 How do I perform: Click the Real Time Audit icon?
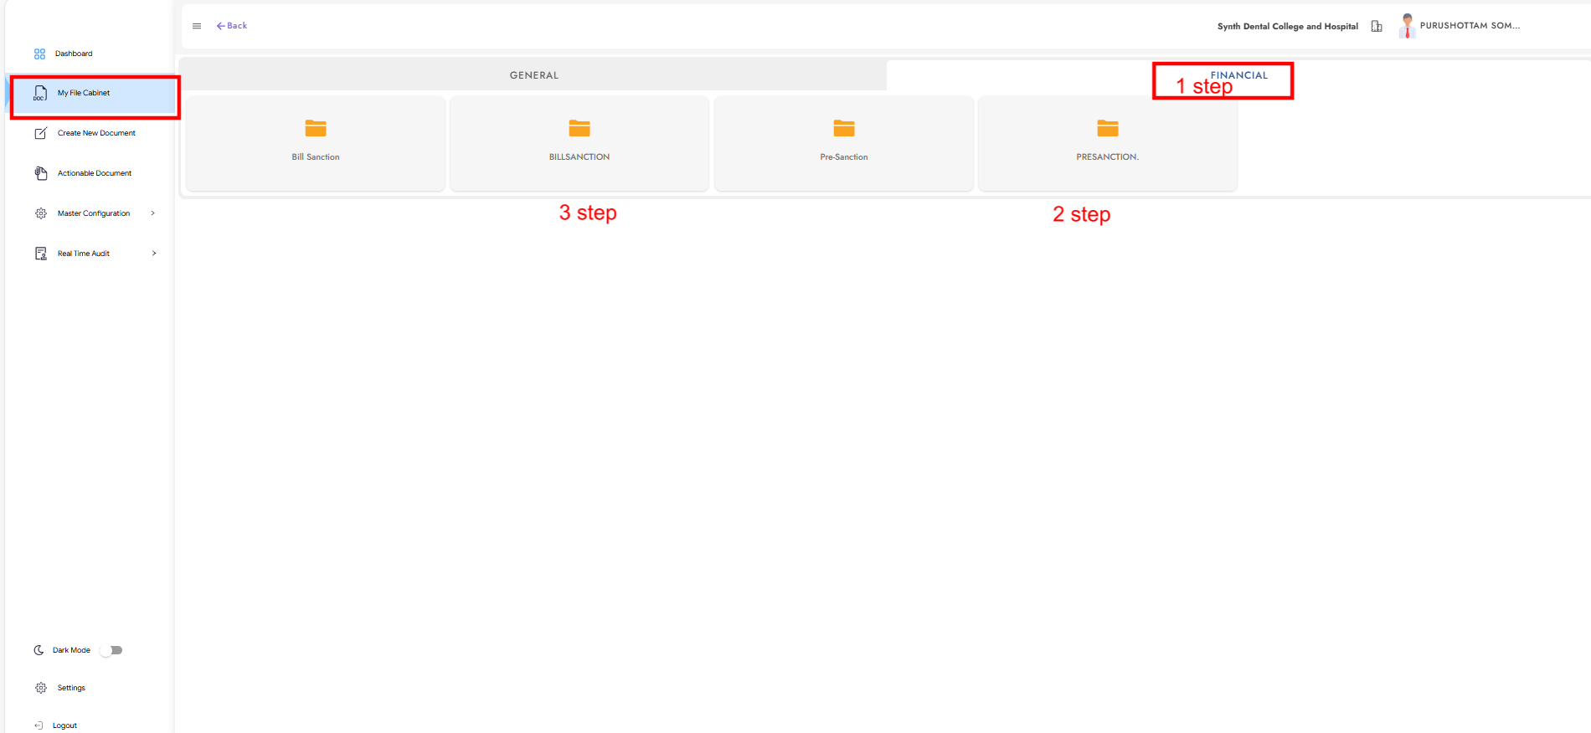pos(40,254)
